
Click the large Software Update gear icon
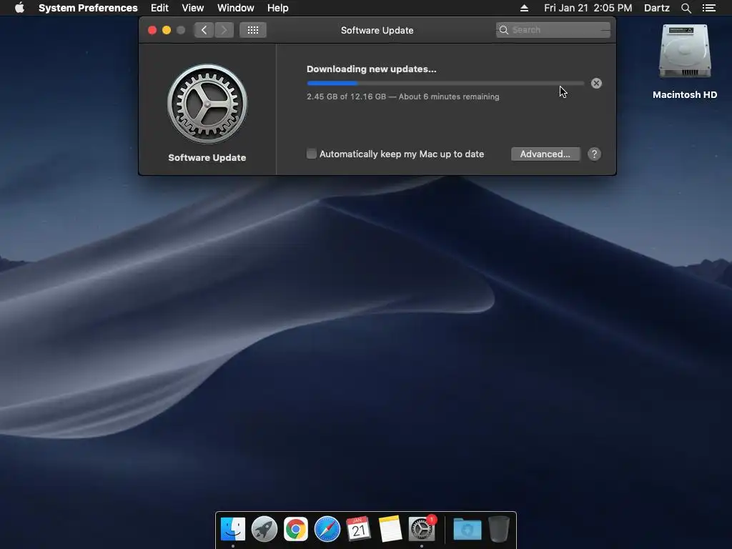207,104
